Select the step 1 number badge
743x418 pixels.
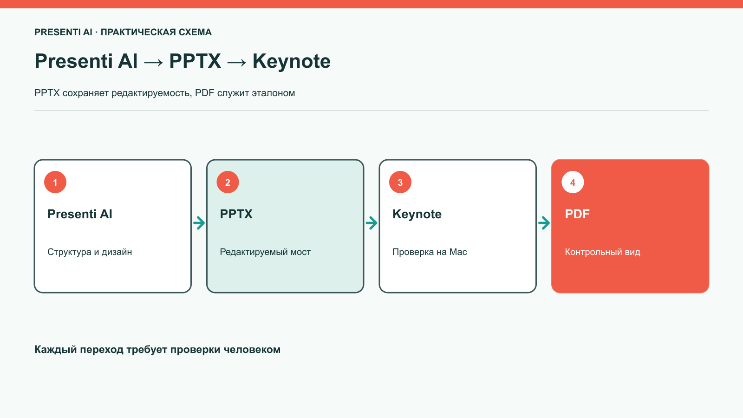coord(55,182)
